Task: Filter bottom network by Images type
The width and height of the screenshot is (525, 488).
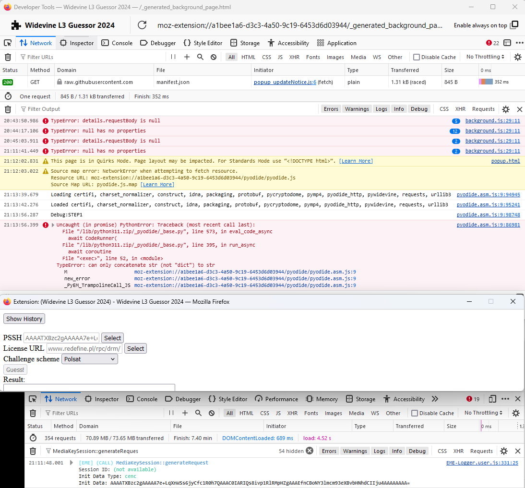Action: [333, 413]
